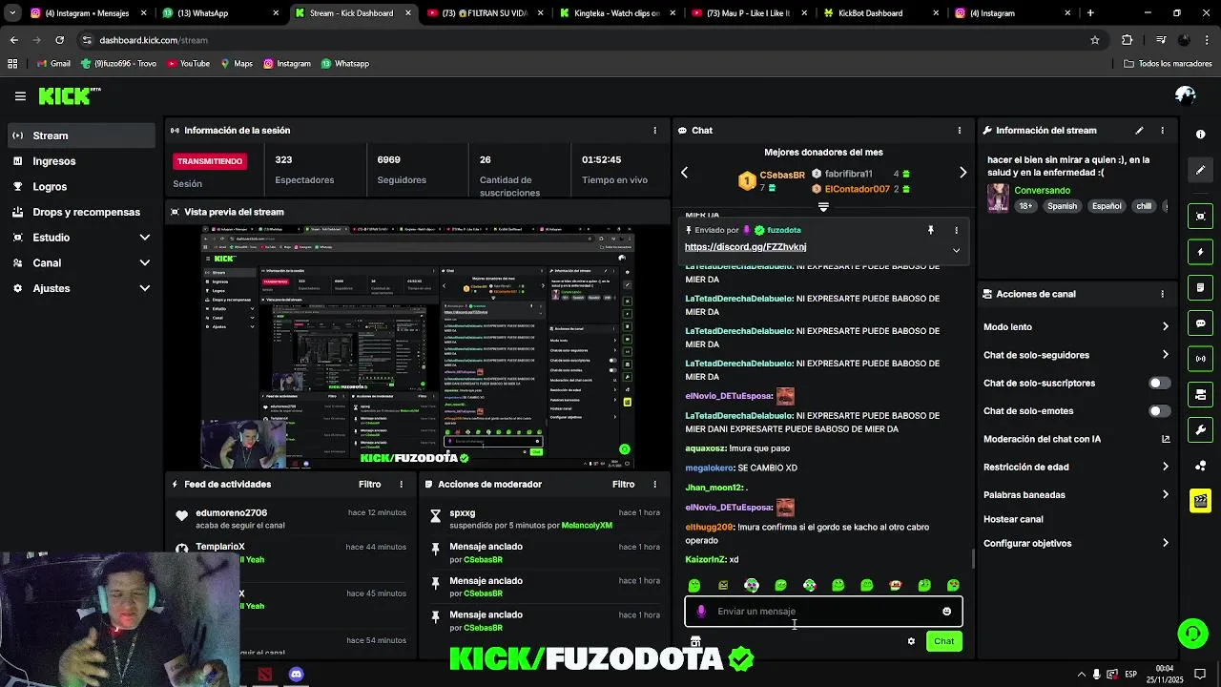
Task: Open the discord.gg/FZZhvknj link
Action: [745, 247]
